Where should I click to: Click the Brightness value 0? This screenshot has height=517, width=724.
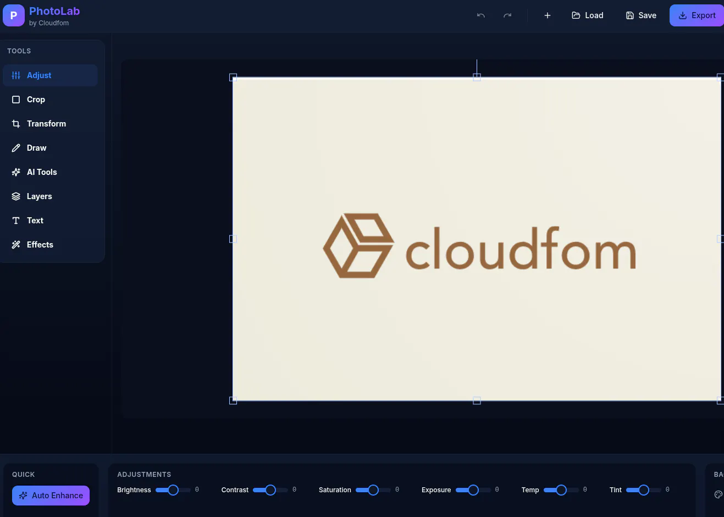pyautogui.click(x=197, y=490)
